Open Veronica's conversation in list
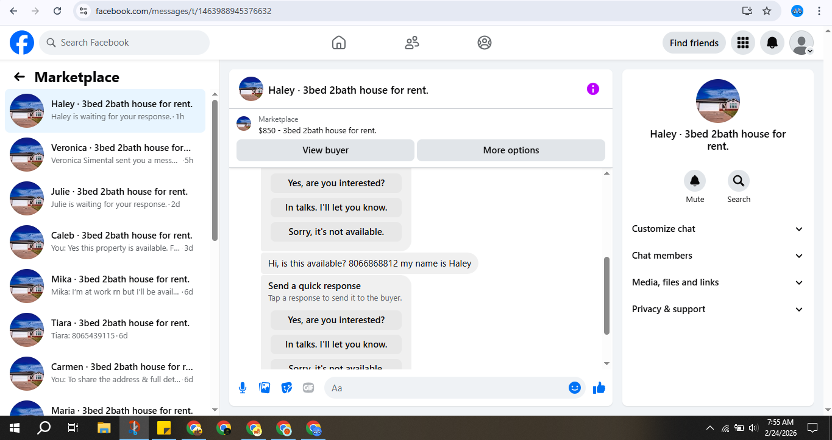 [105, 155]
